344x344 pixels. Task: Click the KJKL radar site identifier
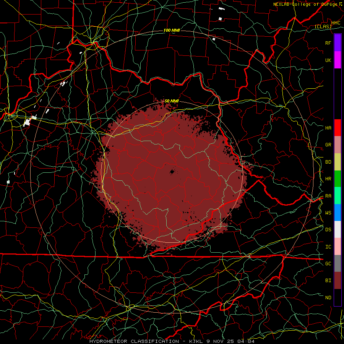[196, 341]
